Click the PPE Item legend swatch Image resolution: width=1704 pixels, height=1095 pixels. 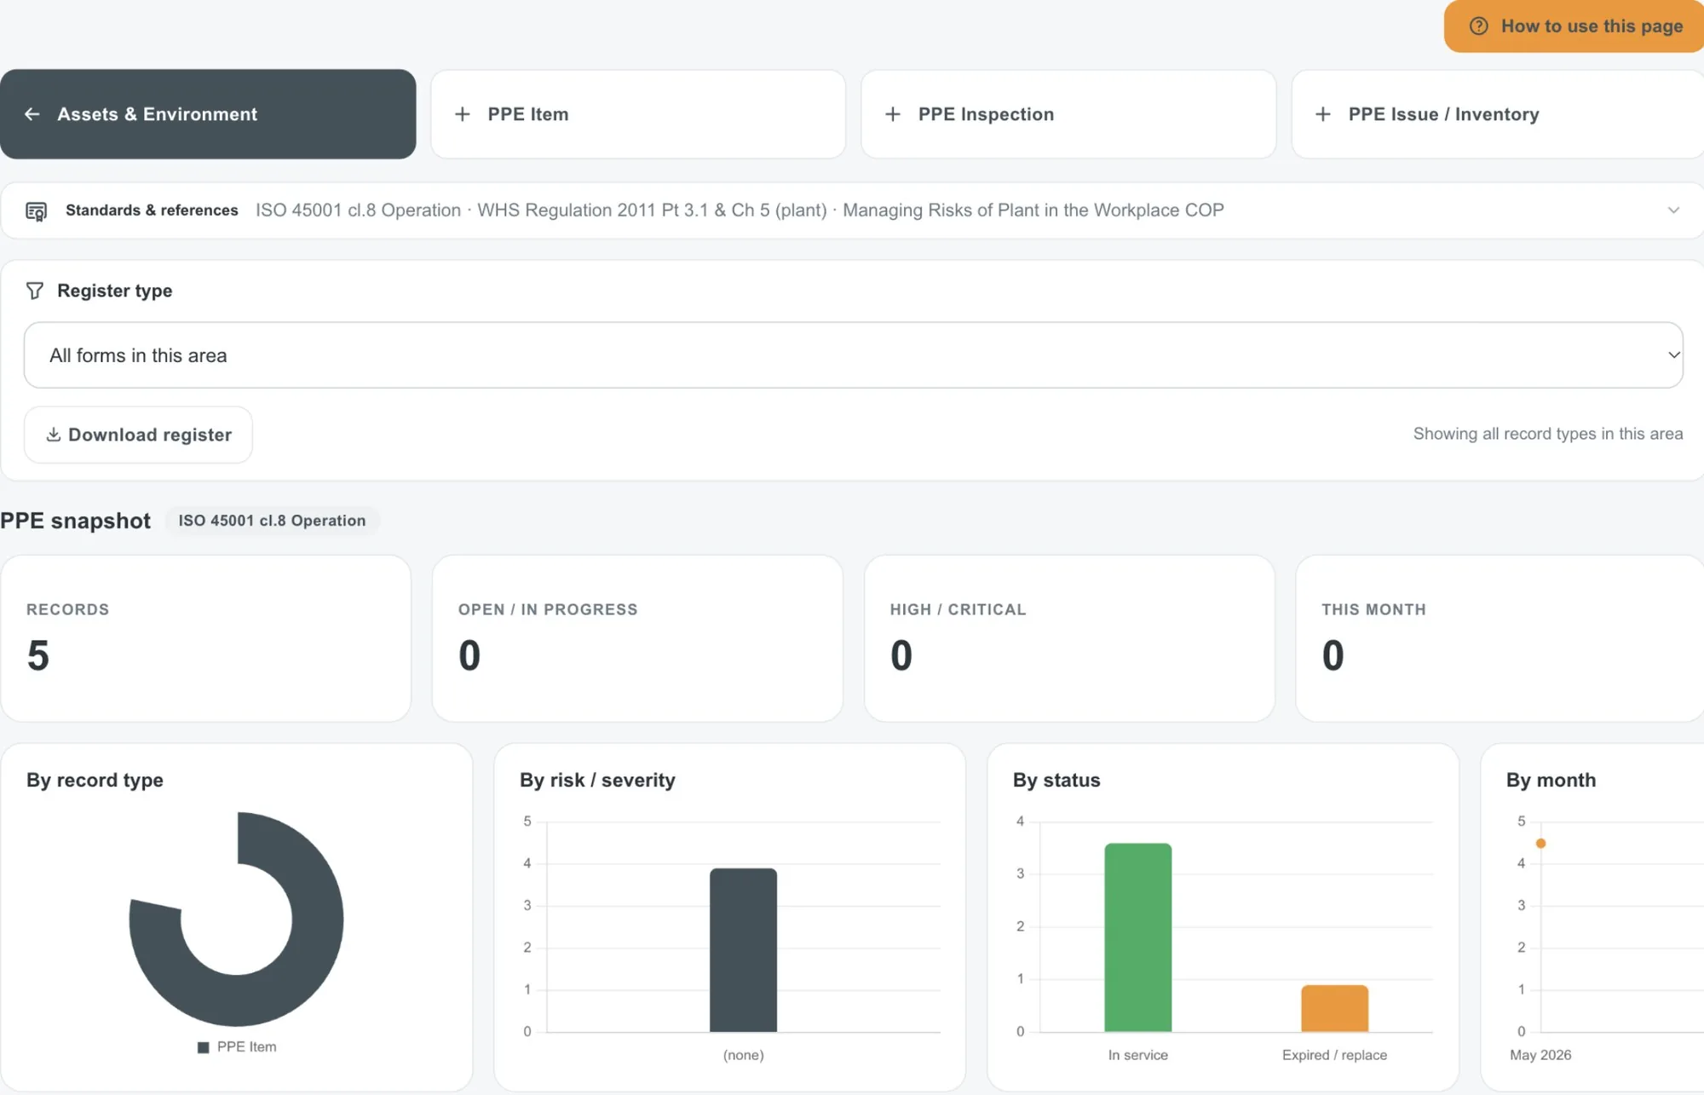pyautogui.click(x=203, y=1047)
